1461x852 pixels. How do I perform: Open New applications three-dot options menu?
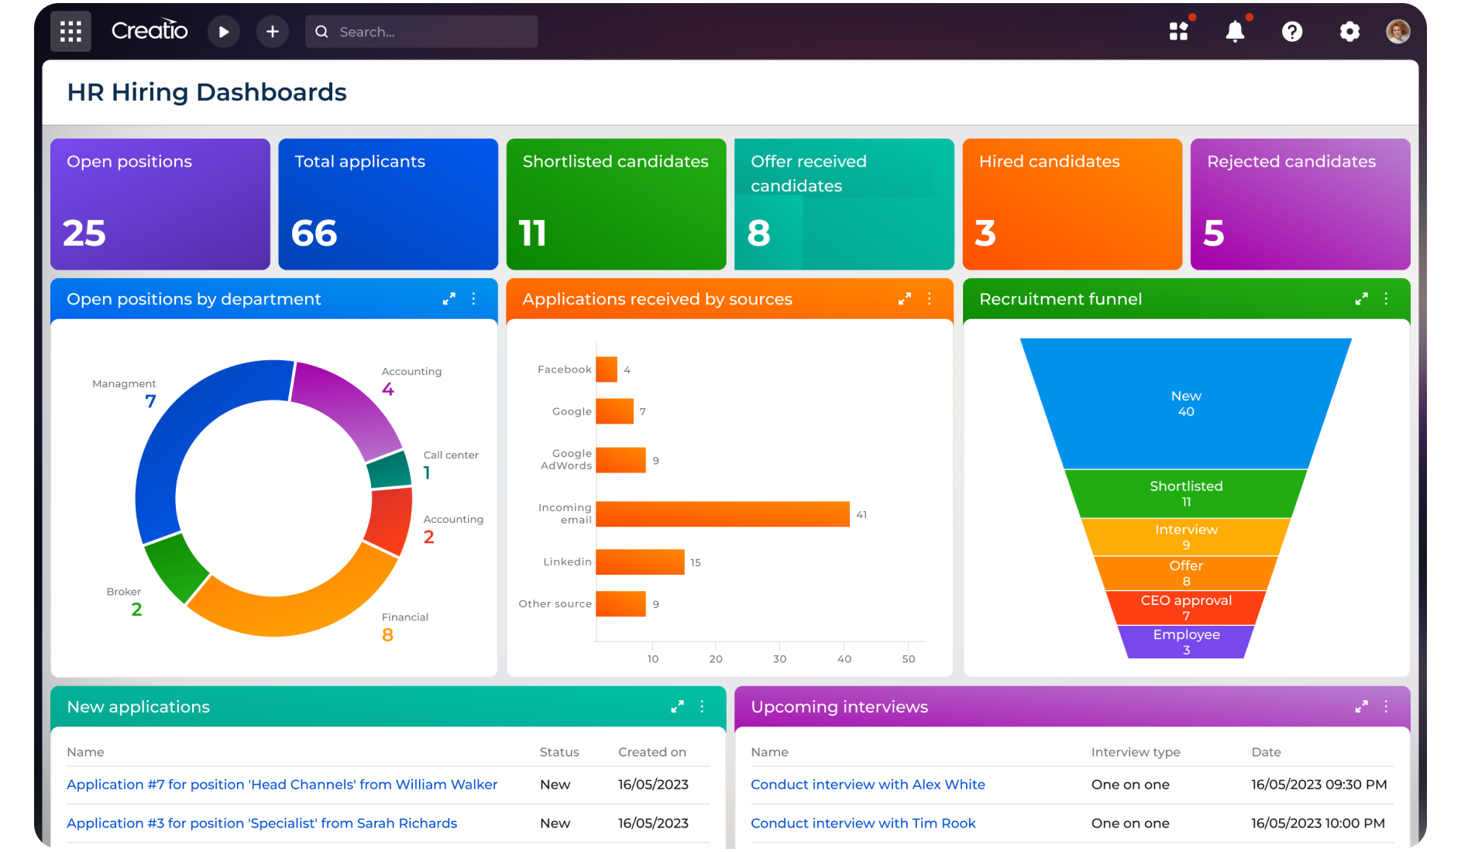(x=702, y=706)
